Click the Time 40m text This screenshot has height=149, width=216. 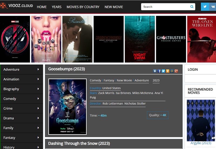[x=98, y=116]
